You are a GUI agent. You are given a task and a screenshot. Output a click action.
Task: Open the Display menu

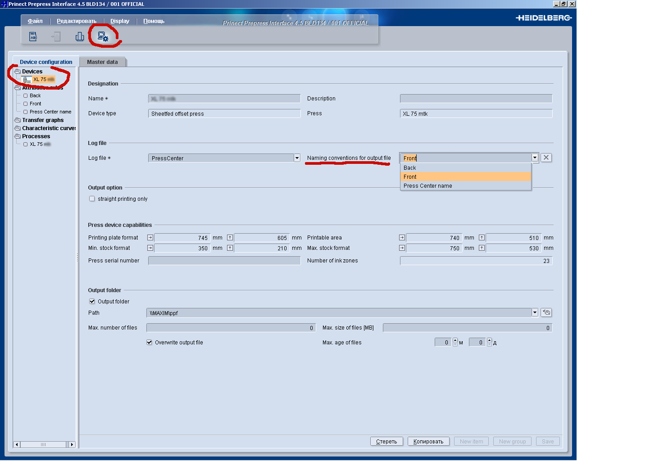click(120, 21)
